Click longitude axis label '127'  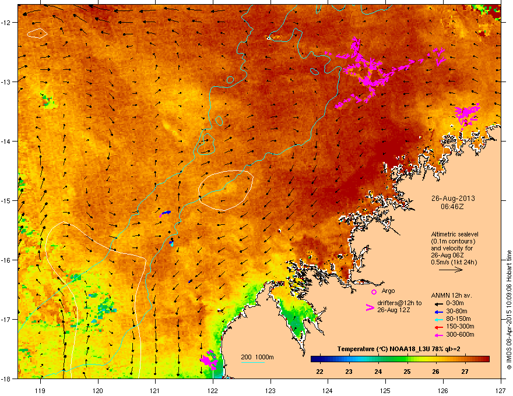[x=501, y=390]
